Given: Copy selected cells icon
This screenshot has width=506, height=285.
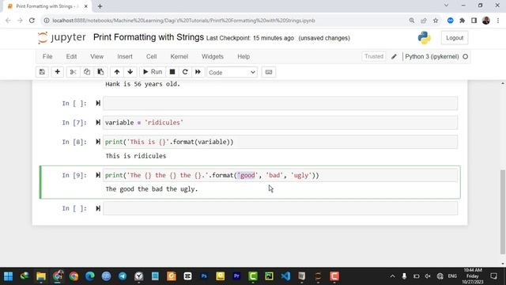Looking at the screenshot, I should [x=87, y=72].
